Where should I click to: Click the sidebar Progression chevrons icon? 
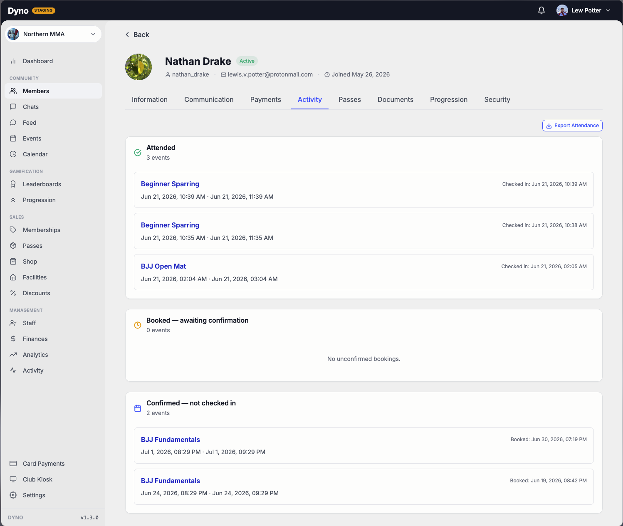pyautogui.click(x=13, y=200)
